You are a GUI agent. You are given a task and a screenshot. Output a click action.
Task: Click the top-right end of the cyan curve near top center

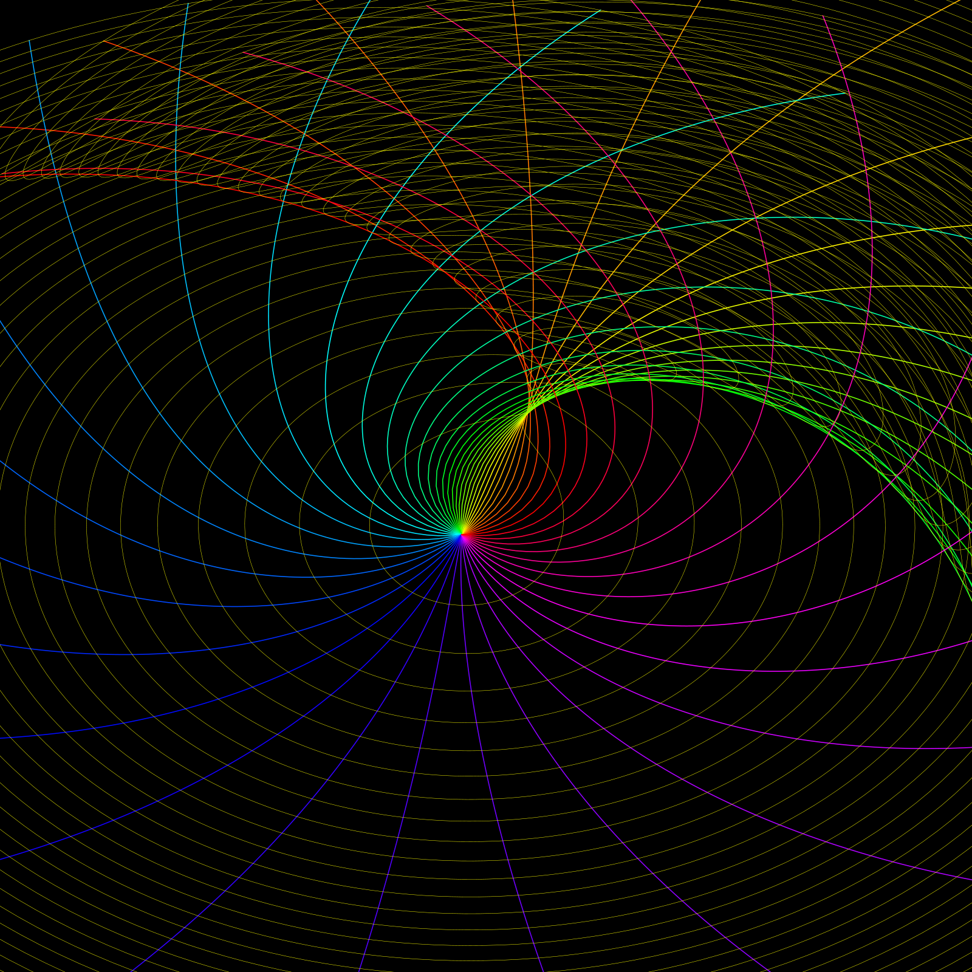point(599,11)
